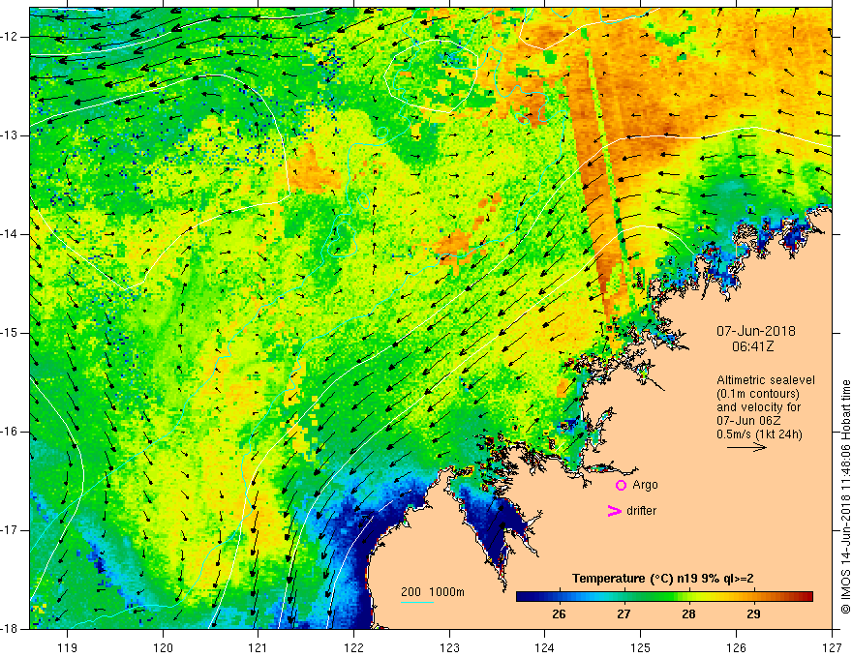Click latitude axis label -13

tap(11, 135)
